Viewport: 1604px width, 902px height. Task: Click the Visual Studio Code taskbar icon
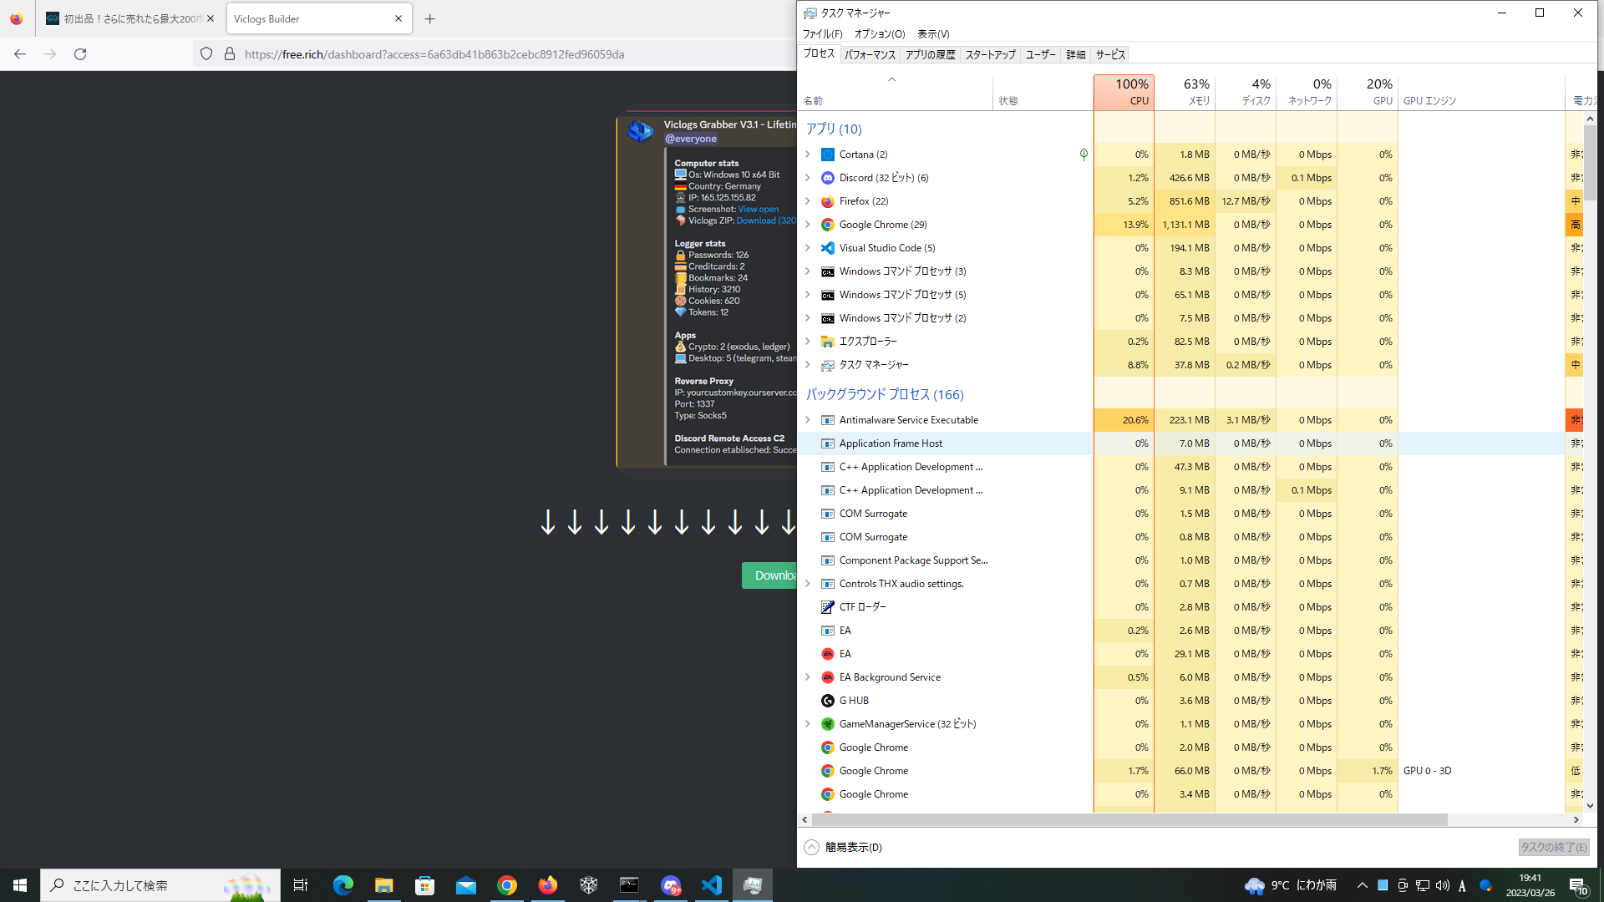coord(711,885)
